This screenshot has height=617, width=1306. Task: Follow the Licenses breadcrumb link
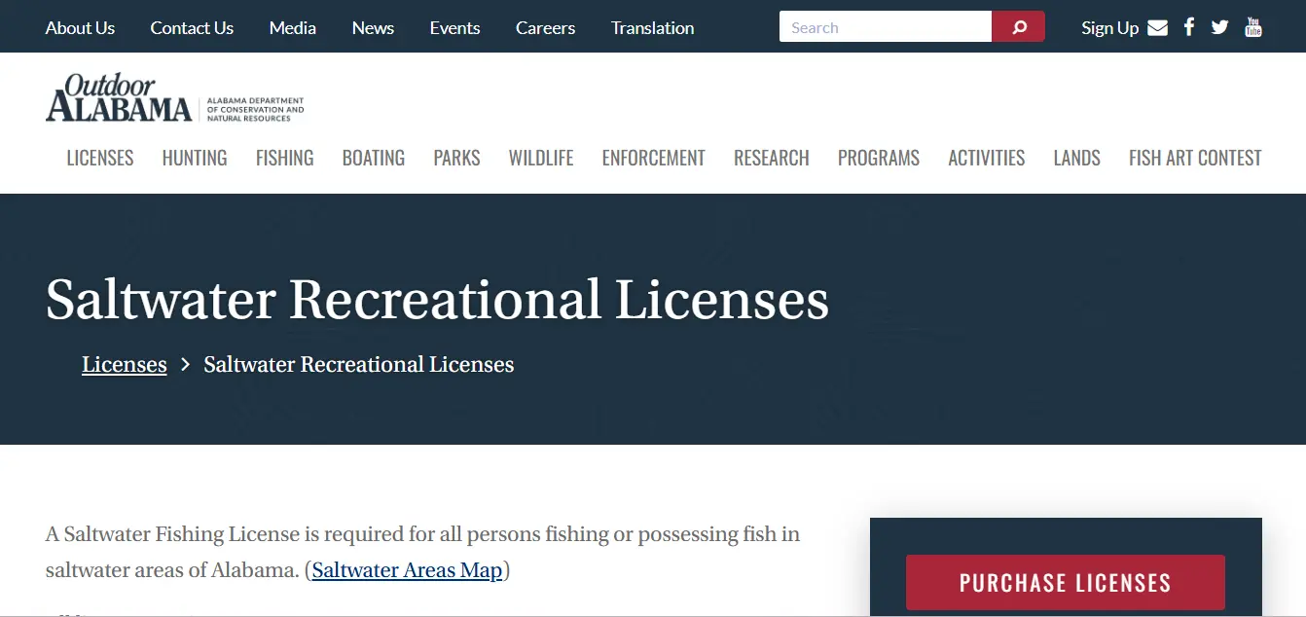pos(125,364)
